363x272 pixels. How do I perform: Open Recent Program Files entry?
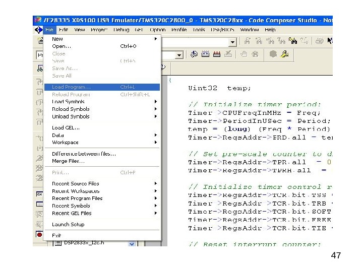(x=102, y=198)
